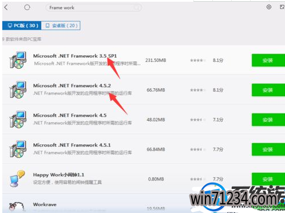The width and height of the screenshot is (285, 213).
Task: Open Happy Work小闹钟1.1 title
Action: (58, 175)
